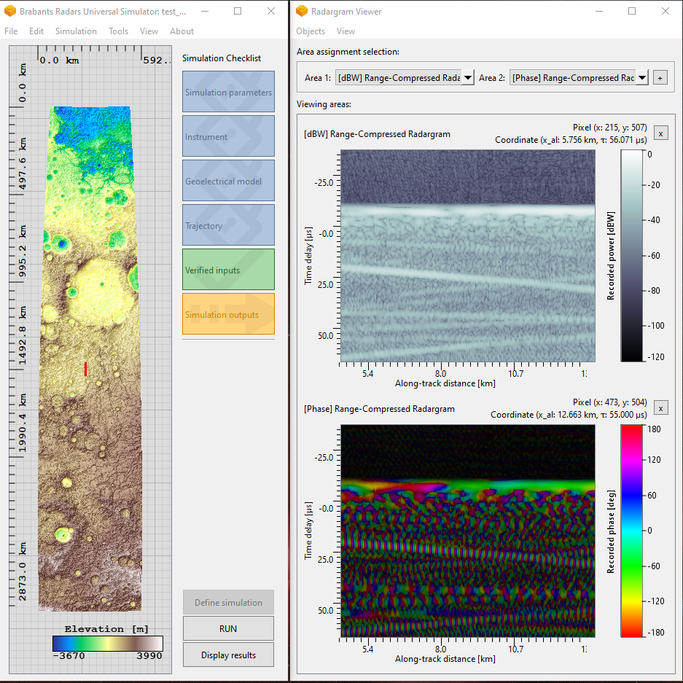Click the 'x' on the [dBW] radargram area
The height and width of the screenshot is (683, 683).
pyautogui.click(x=660, y=133)
